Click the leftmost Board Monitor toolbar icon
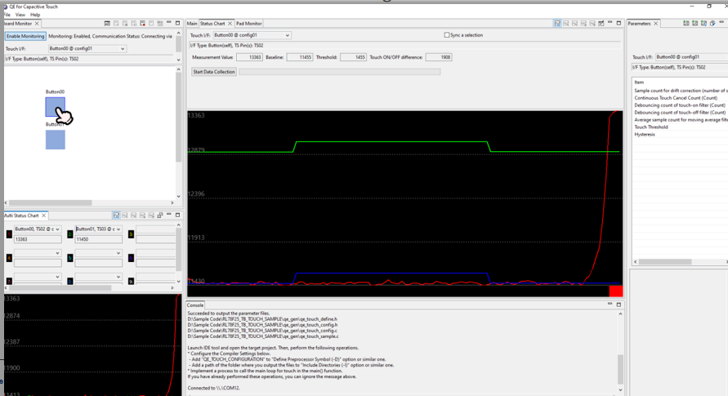728x396 pixels. pyautogui.click(x=107, y=24)
